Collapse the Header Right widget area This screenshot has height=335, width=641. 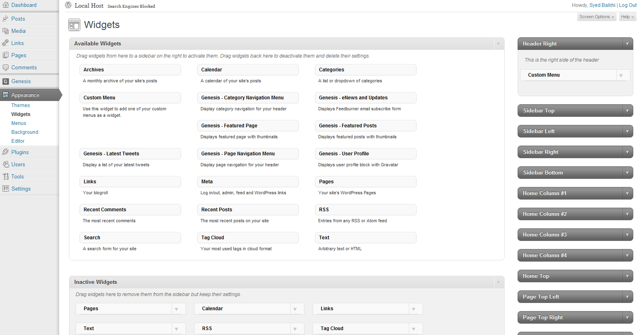click(x=627, y=44)
